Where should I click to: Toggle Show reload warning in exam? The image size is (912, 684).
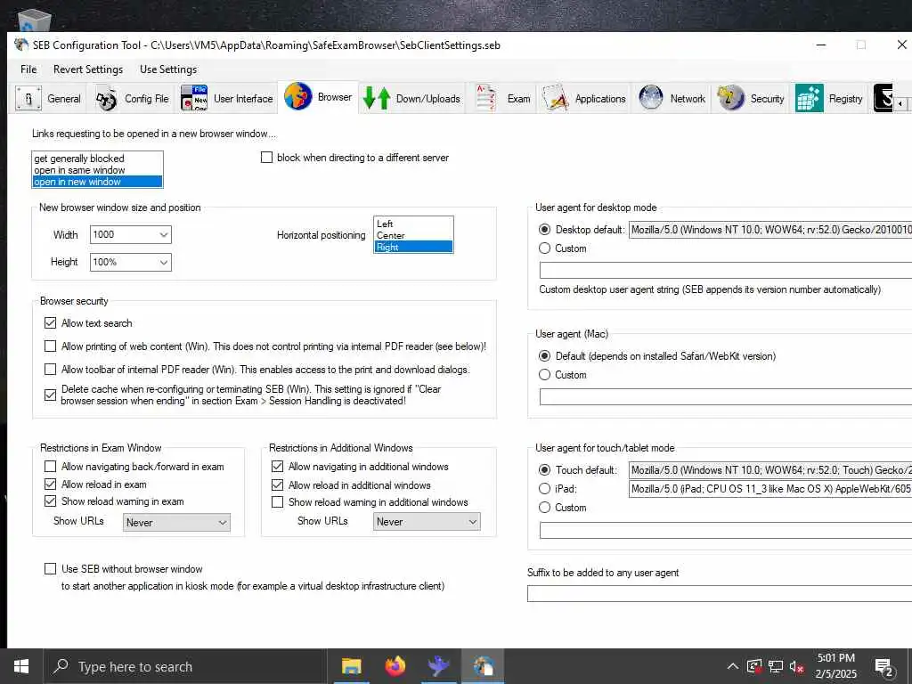[x=51, y=501]
